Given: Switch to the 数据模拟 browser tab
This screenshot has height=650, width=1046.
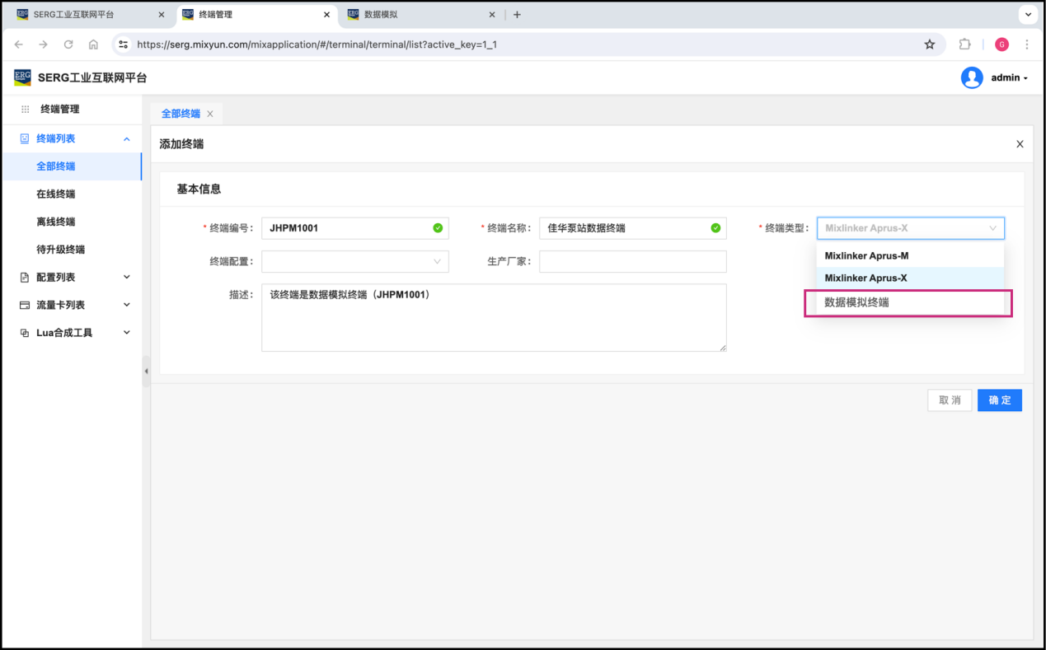Looking at the screenshot, I should pyautogui.click(x=420, y=15).
